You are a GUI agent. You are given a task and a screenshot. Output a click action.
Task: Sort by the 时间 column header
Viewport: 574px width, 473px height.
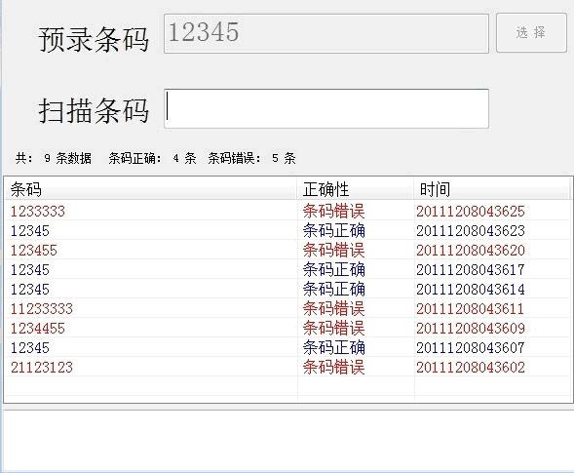(x=492, y=189)
